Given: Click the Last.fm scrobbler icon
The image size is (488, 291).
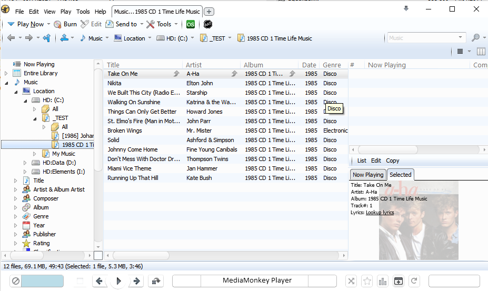Looking at the screenshot, I should (x=191, y=24).
